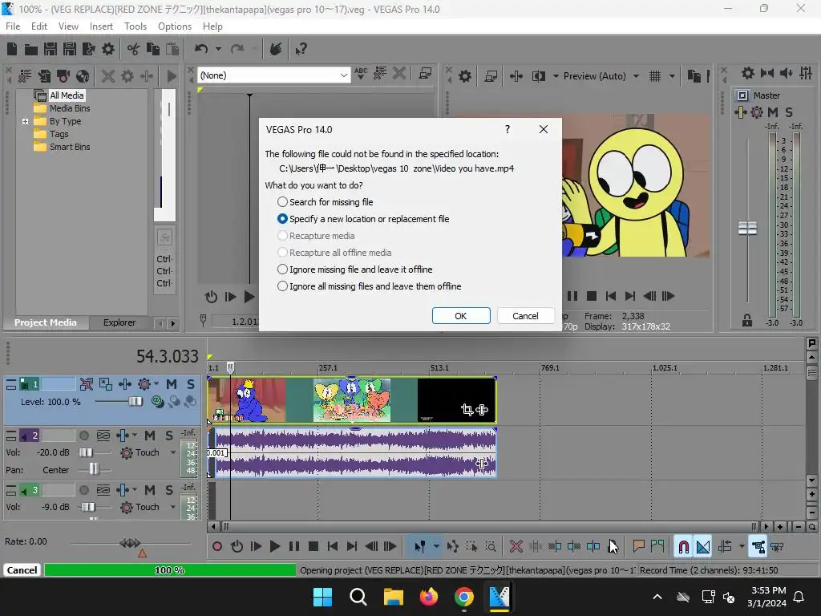Click Play in timeline transport bar
This screenshot has width=821, height=616.
[x=274, y=547]
